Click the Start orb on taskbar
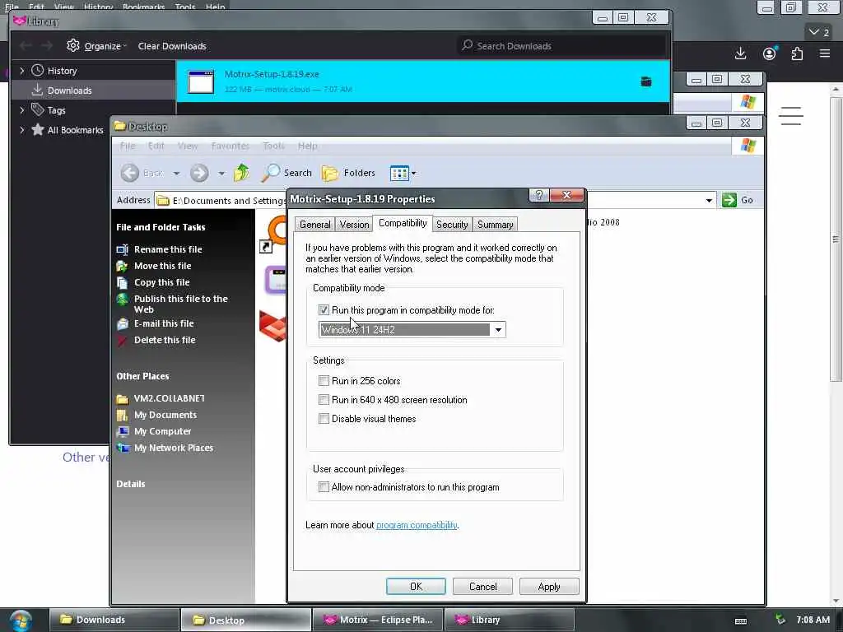Image resolution: width=843 pixels, height=632 pixels. point(21,620)
